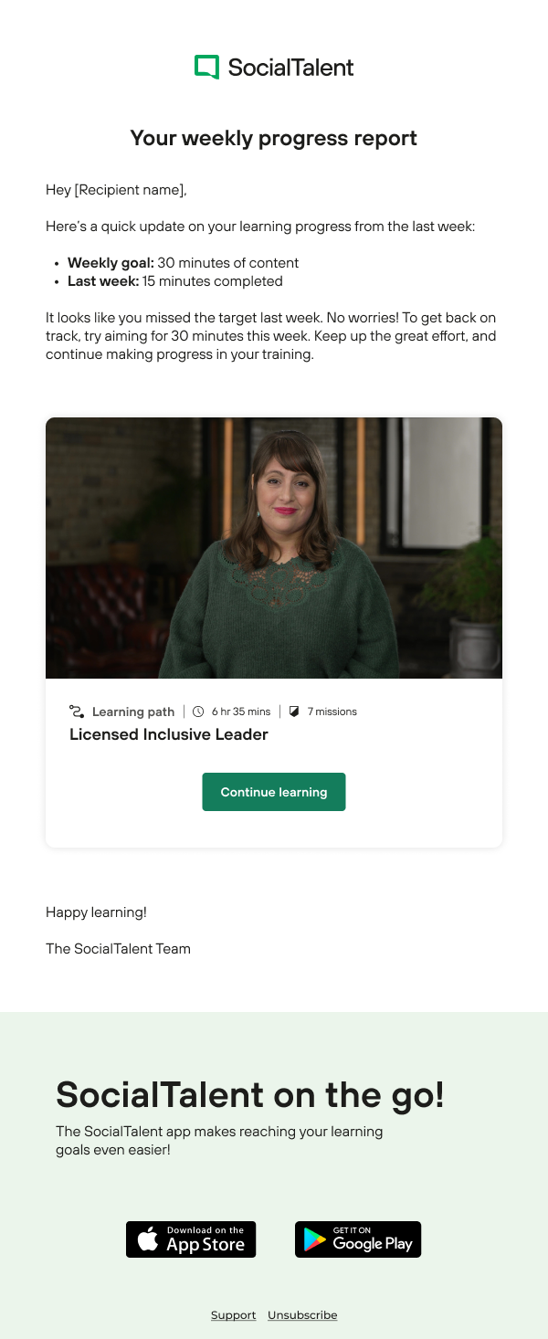Tap Get it on Google Play badge
Image resolution: width=548 pixels, height=1339 pixels.
[358, 1239]
